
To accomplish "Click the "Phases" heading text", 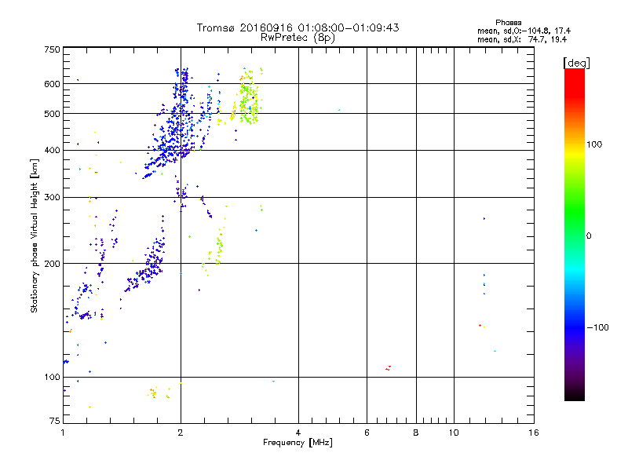I will coord(508,23).
